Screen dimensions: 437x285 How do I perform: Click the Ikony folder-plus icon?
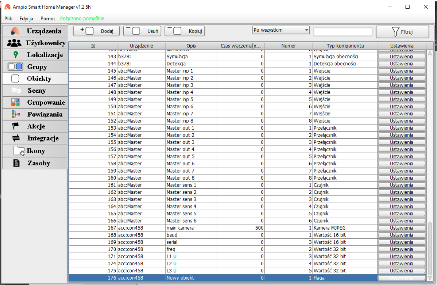click(x=19, y=151)
